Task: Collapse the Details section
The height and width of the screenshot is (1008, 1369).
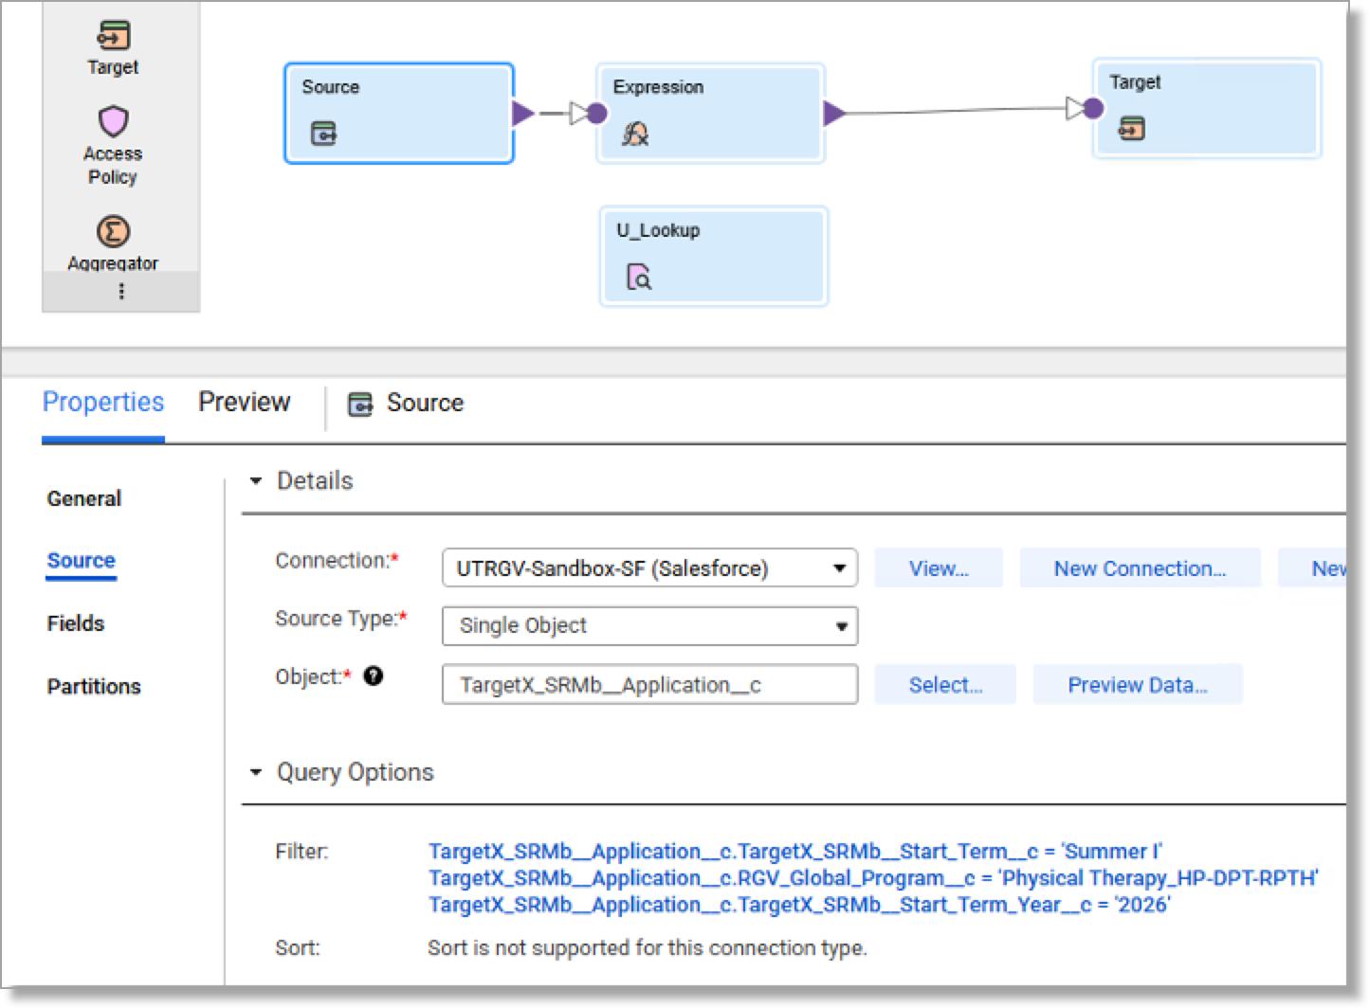Action: tap(255, 481)
